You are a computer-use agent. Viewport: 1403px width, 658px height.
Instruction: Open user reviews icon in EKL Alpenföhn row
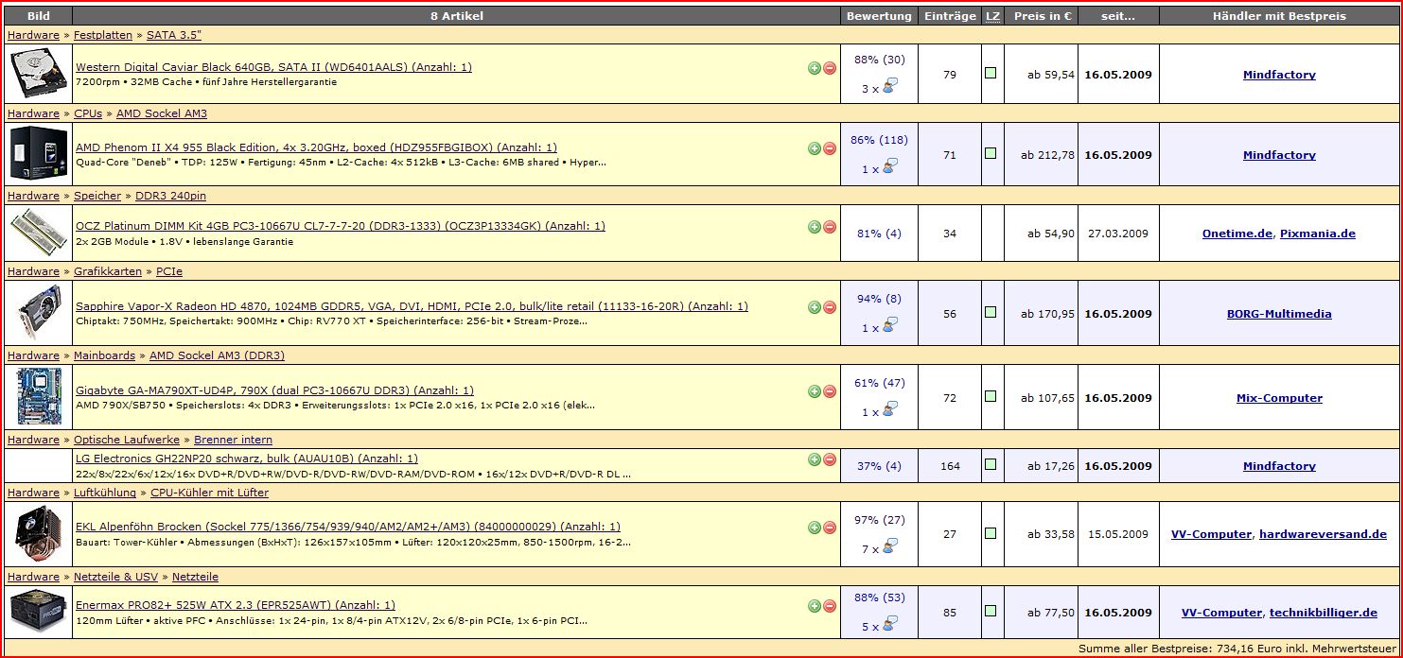pos(889,546)
